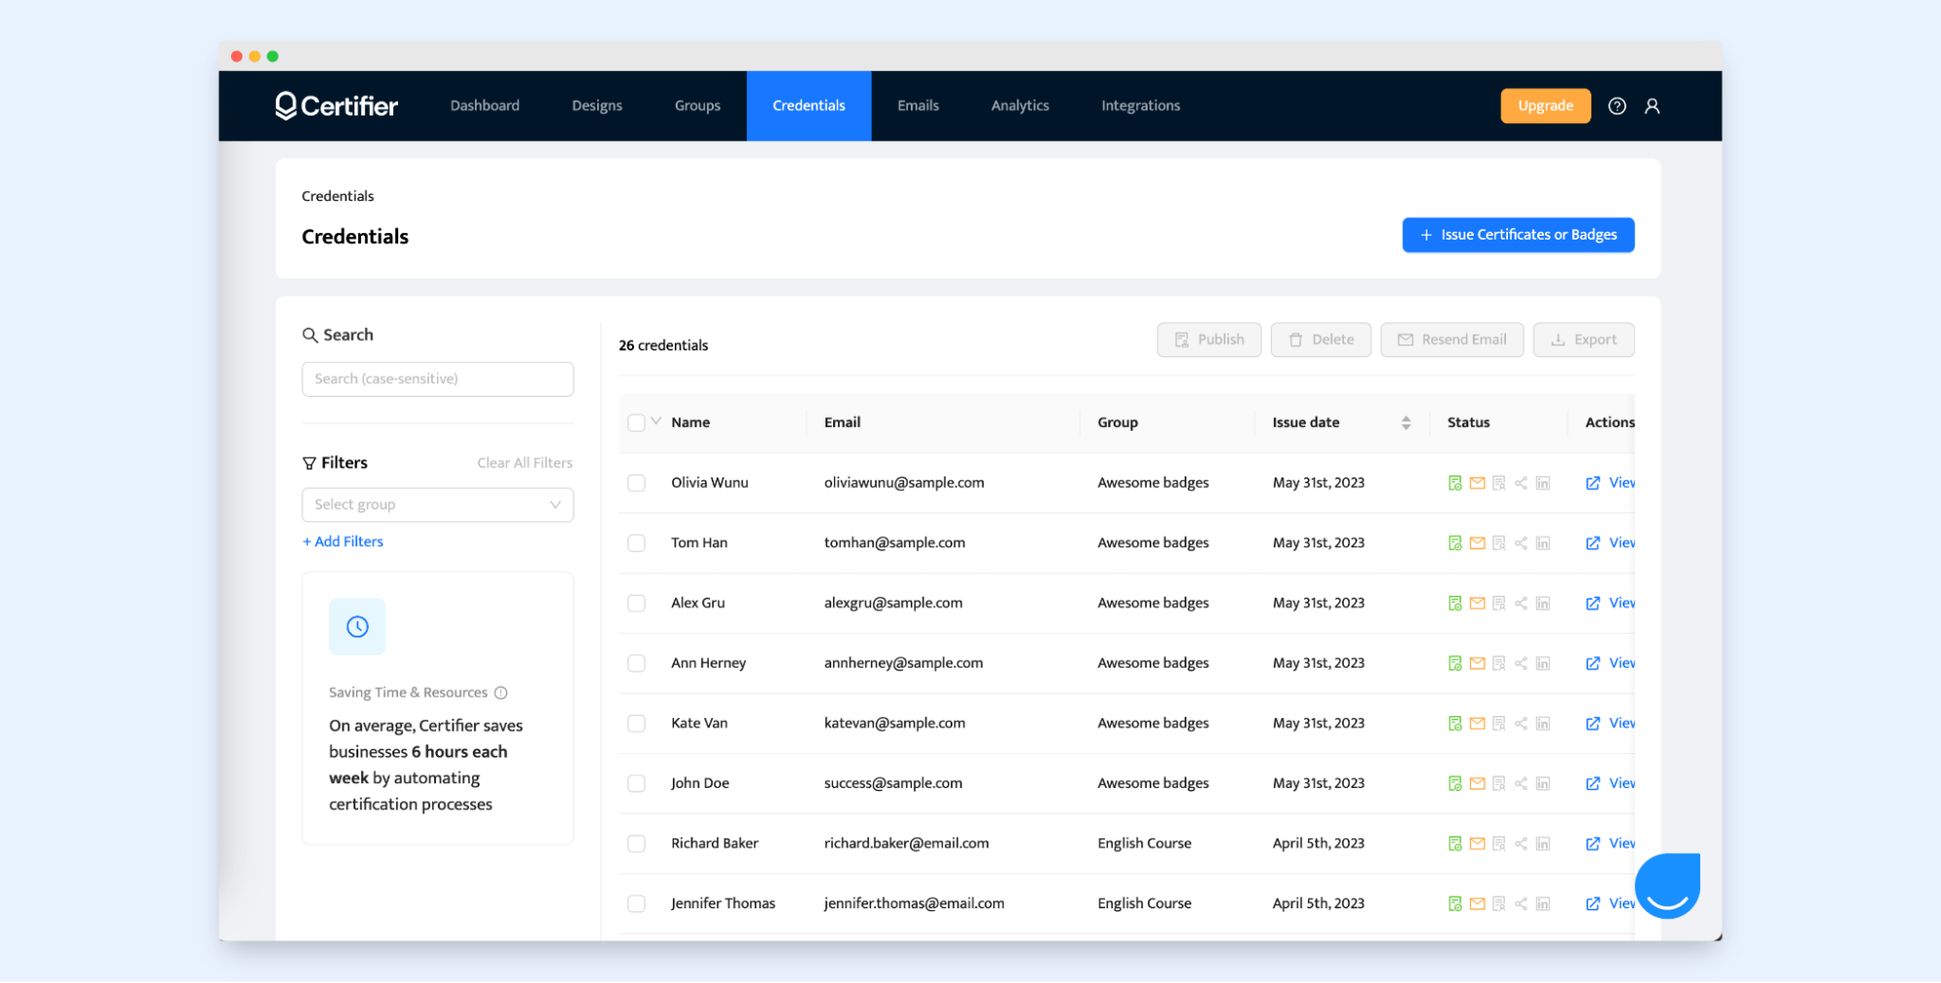Open the View link for Kate Van
This screenshot has height=983, width=1941.
pos(1611,724)
